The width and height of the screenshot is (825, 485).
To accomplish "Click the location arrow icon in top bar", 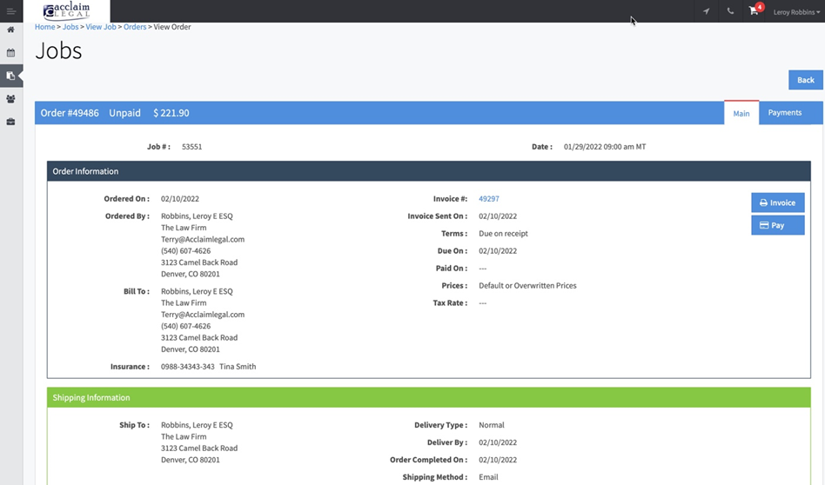I will click(x=706, y=11).
